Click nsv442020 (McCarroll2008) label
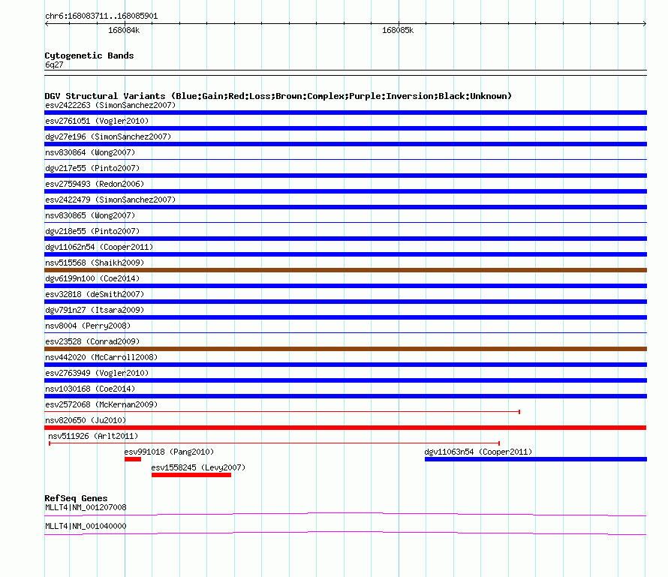This screenshot has width=668, height=577. pos(101,357)
